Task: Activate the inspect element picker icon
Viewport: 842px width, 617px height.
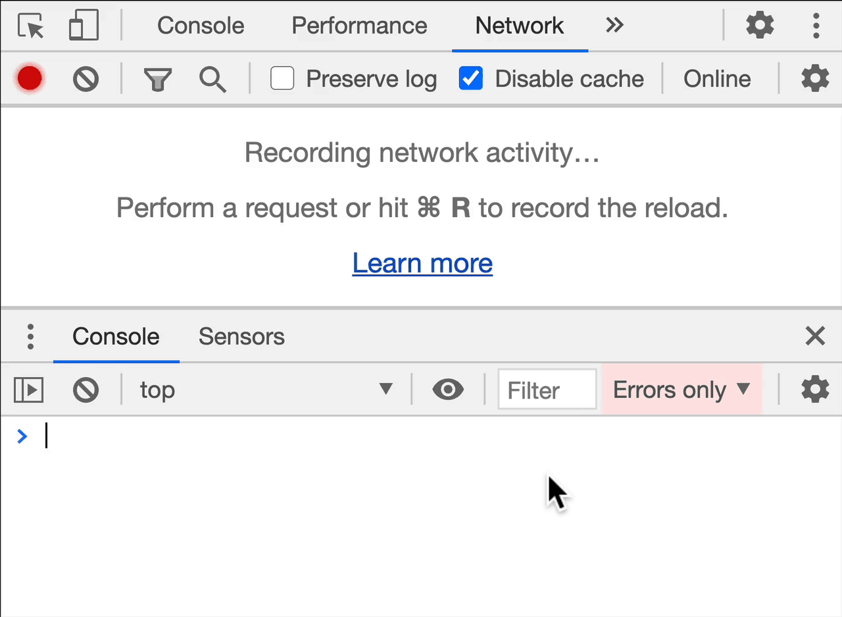Action: coord(31,26)
